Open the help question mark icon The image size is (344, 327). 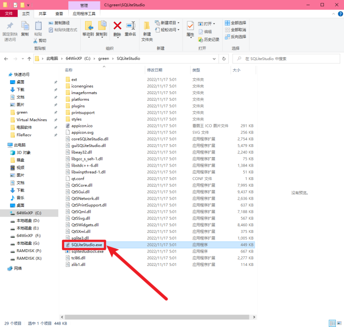click(340, 14)
